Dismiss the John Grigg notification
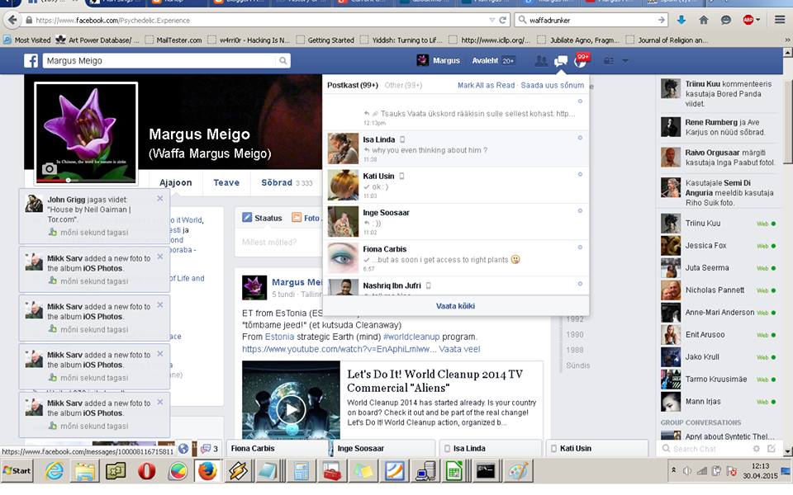The image size is (793, 495). [159, 199]
